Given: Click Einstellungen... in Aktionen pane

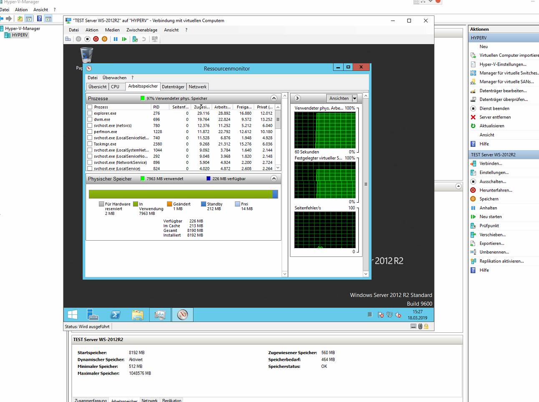Looking at the screenshot, I should 494,173.
